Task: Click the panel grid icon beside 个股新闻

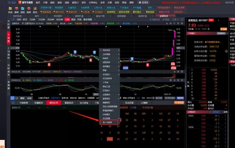Action: pos(13,102)
